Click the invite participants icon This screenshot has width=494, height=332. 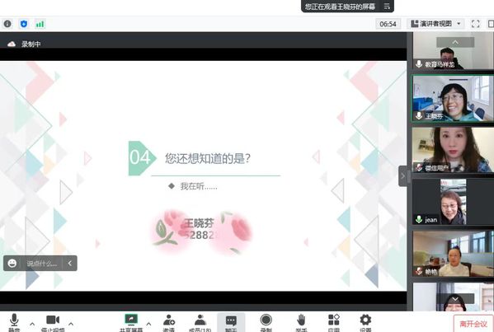tap(169, 322)
